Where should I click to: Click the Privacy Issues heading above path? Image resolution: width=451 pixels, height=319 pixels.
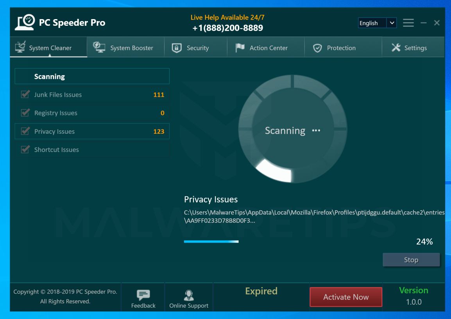tap(211, 199)
